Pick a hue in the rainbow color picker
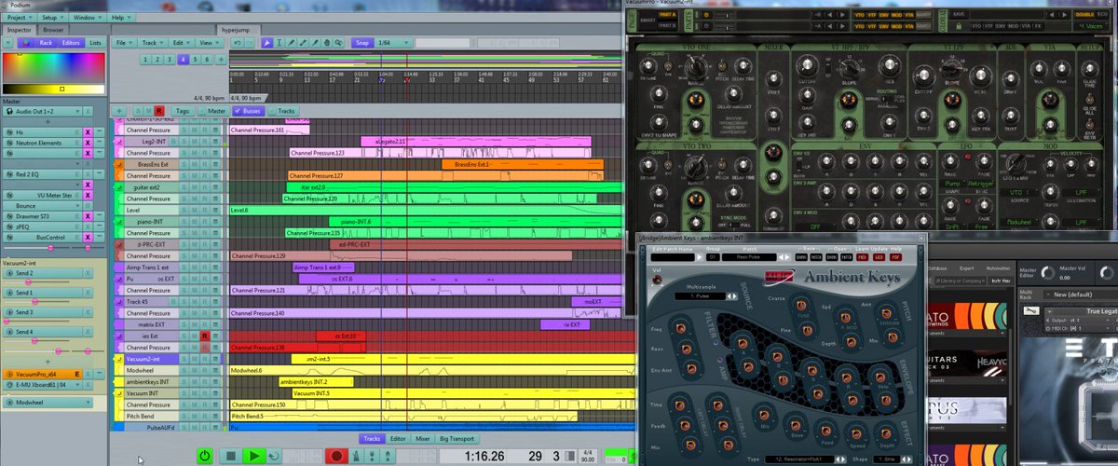The width and height of the screenshot is (1118, 466). tap(53, 67)
